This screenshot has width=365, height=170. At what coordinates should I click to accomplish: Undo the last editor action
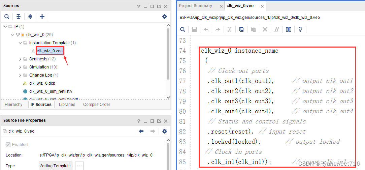click(206, 29)
